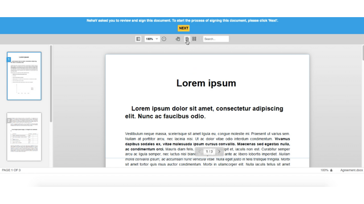This screenshot has width=364, height=204.
Task: Switch to grid thumbnail view icon
Action: coord(194,39)
